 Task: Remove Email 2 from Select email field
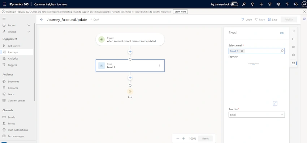(x=242, y=51)
